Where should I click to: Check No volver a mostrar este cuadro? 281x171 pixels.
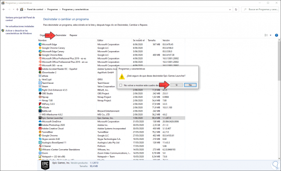click(x=121, y=85)
